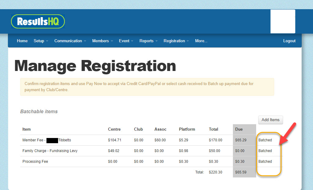This screenshot has width=313, height=190.
Task: Click the Manage Registration page title
Action: click(x=95, y=66)
